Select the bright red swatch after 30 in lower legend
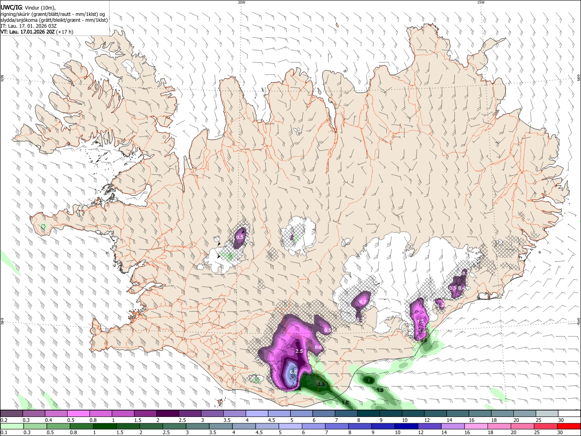The height and width of the screenshot is (436, 581). [x=569, y=426]
